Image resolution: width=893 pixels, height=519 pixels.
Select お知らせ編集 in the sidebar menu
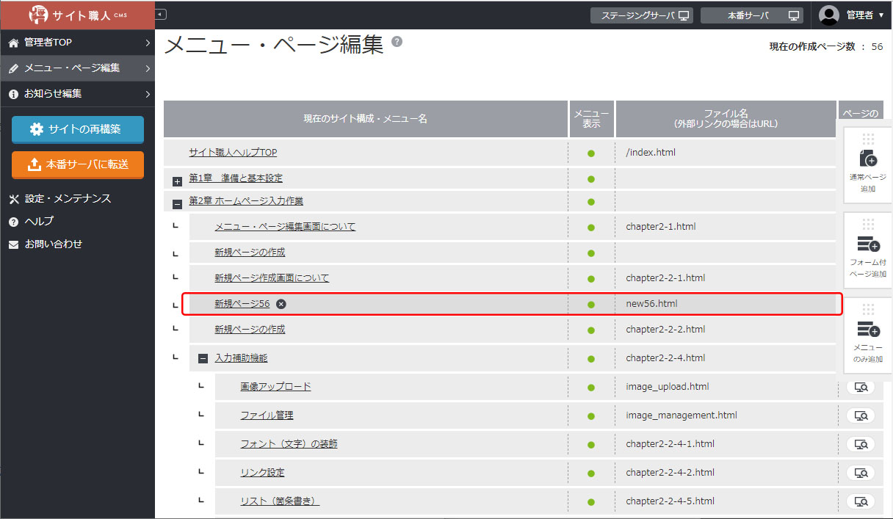click(x=77, y=94)
